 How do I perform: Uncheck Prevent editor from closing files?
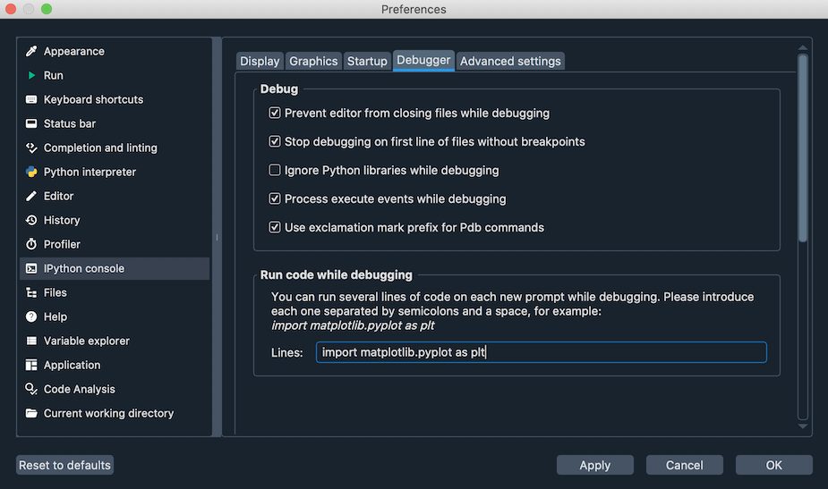tap(275, 114)
